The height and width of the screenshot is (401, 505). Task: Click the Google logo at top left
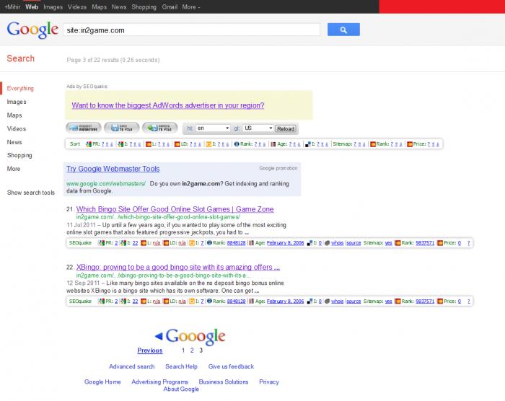(32, 30)
